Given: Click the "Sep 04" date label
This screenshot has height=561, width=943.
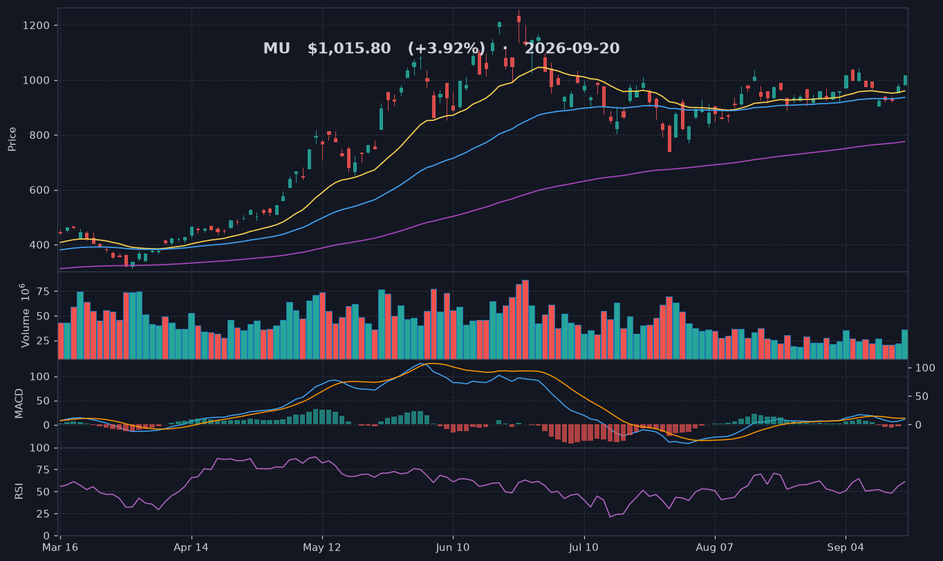Looking at the screenshot, I should 846,548.
